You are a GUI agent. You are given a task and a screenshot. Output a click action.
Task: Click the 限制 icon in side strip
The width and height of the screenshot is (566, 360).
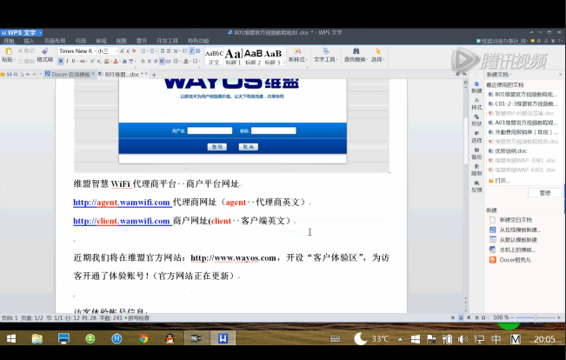[476, 170]
